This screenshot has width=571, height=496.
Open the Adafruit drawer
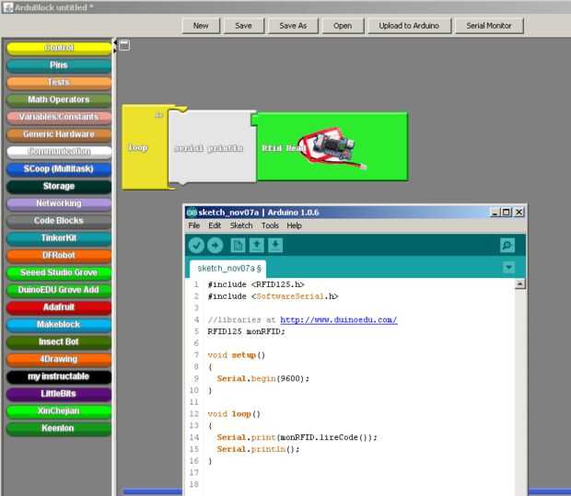[x=59, y=307]
